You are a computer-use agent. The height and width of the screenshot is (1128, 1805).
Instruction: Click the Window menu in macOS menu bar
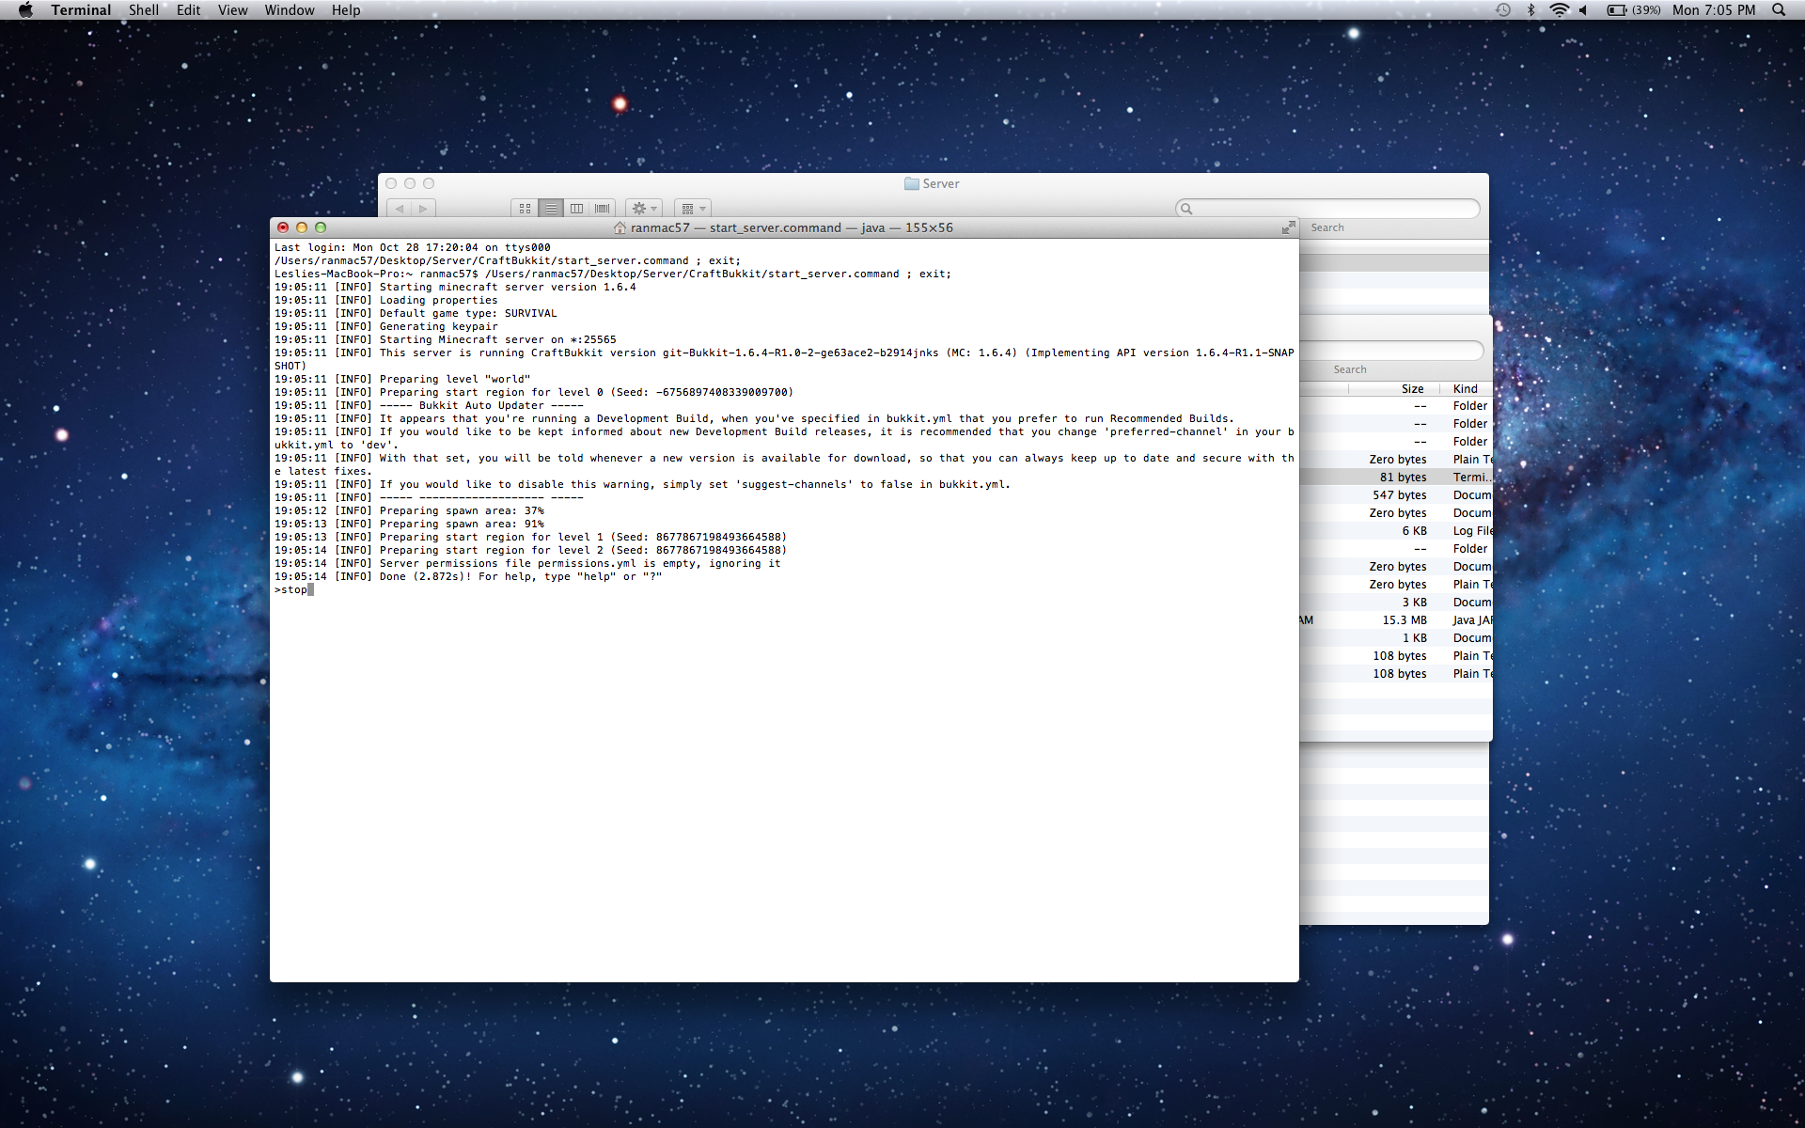click(x=289, y=10)
